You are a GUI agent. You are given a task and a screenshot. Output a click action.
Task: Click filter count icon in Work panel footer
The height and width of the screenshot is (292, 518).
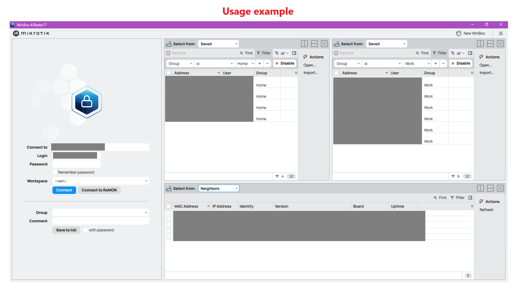(x=453, y=176)
